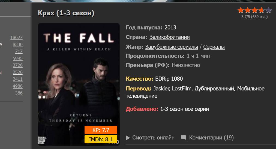Click the Крах (1-3 сезон) title
This screenshot has height=149, width=276.
point(66,13)
